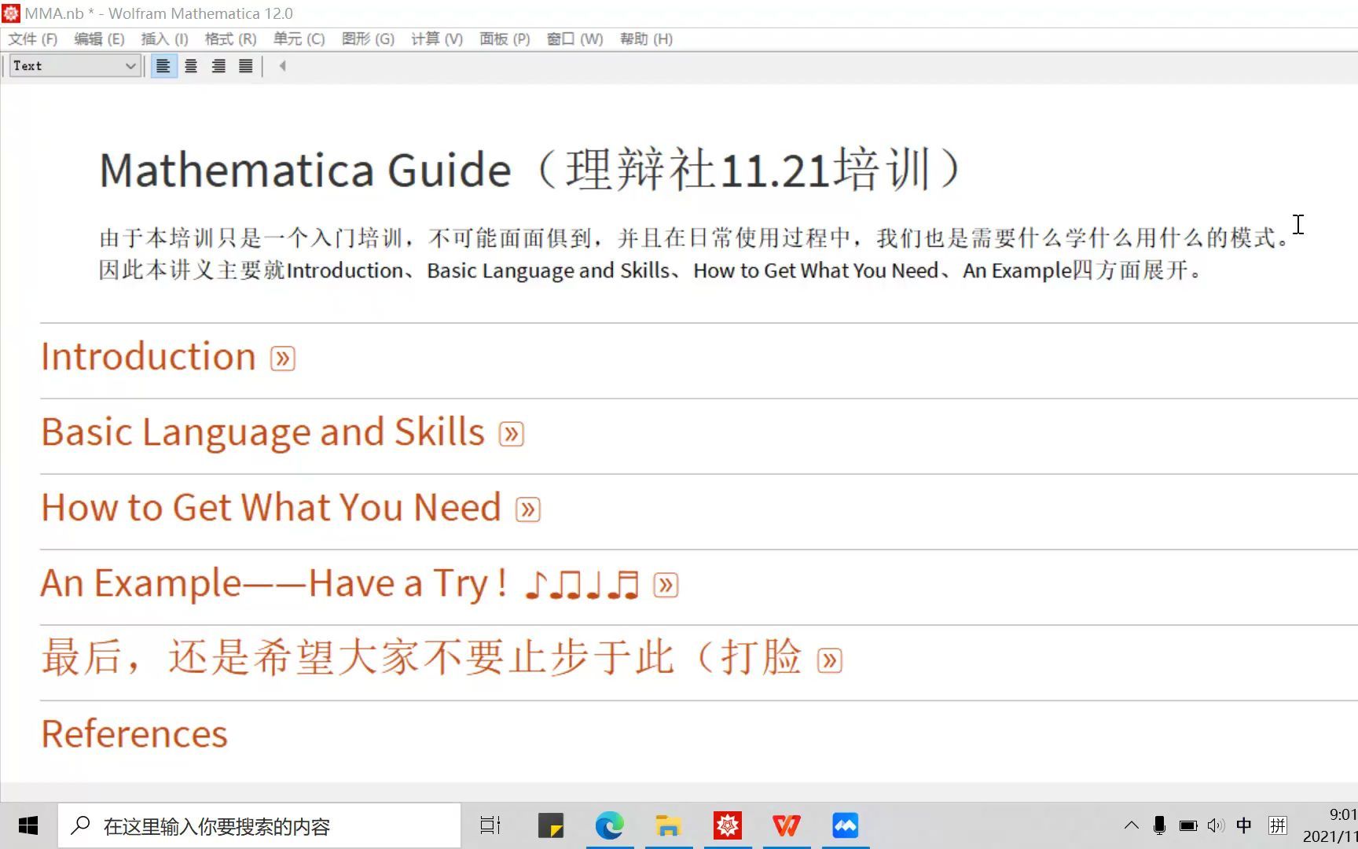Open the 帮助 (H) menu
1358x849 pixels.
[646, 39]
